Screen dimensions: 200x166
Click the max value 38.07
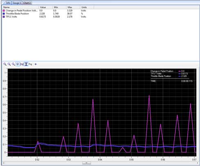(70, 13)
